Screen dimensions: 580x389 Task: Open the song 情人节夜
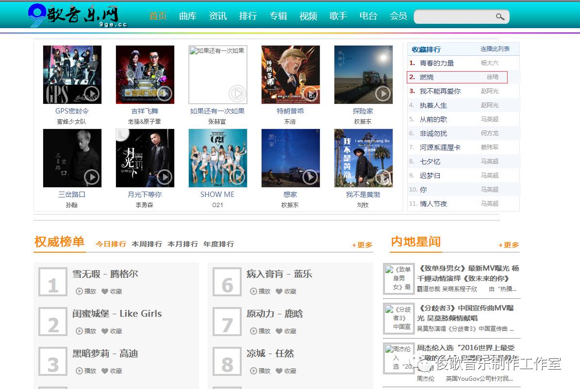click(433, 204)
